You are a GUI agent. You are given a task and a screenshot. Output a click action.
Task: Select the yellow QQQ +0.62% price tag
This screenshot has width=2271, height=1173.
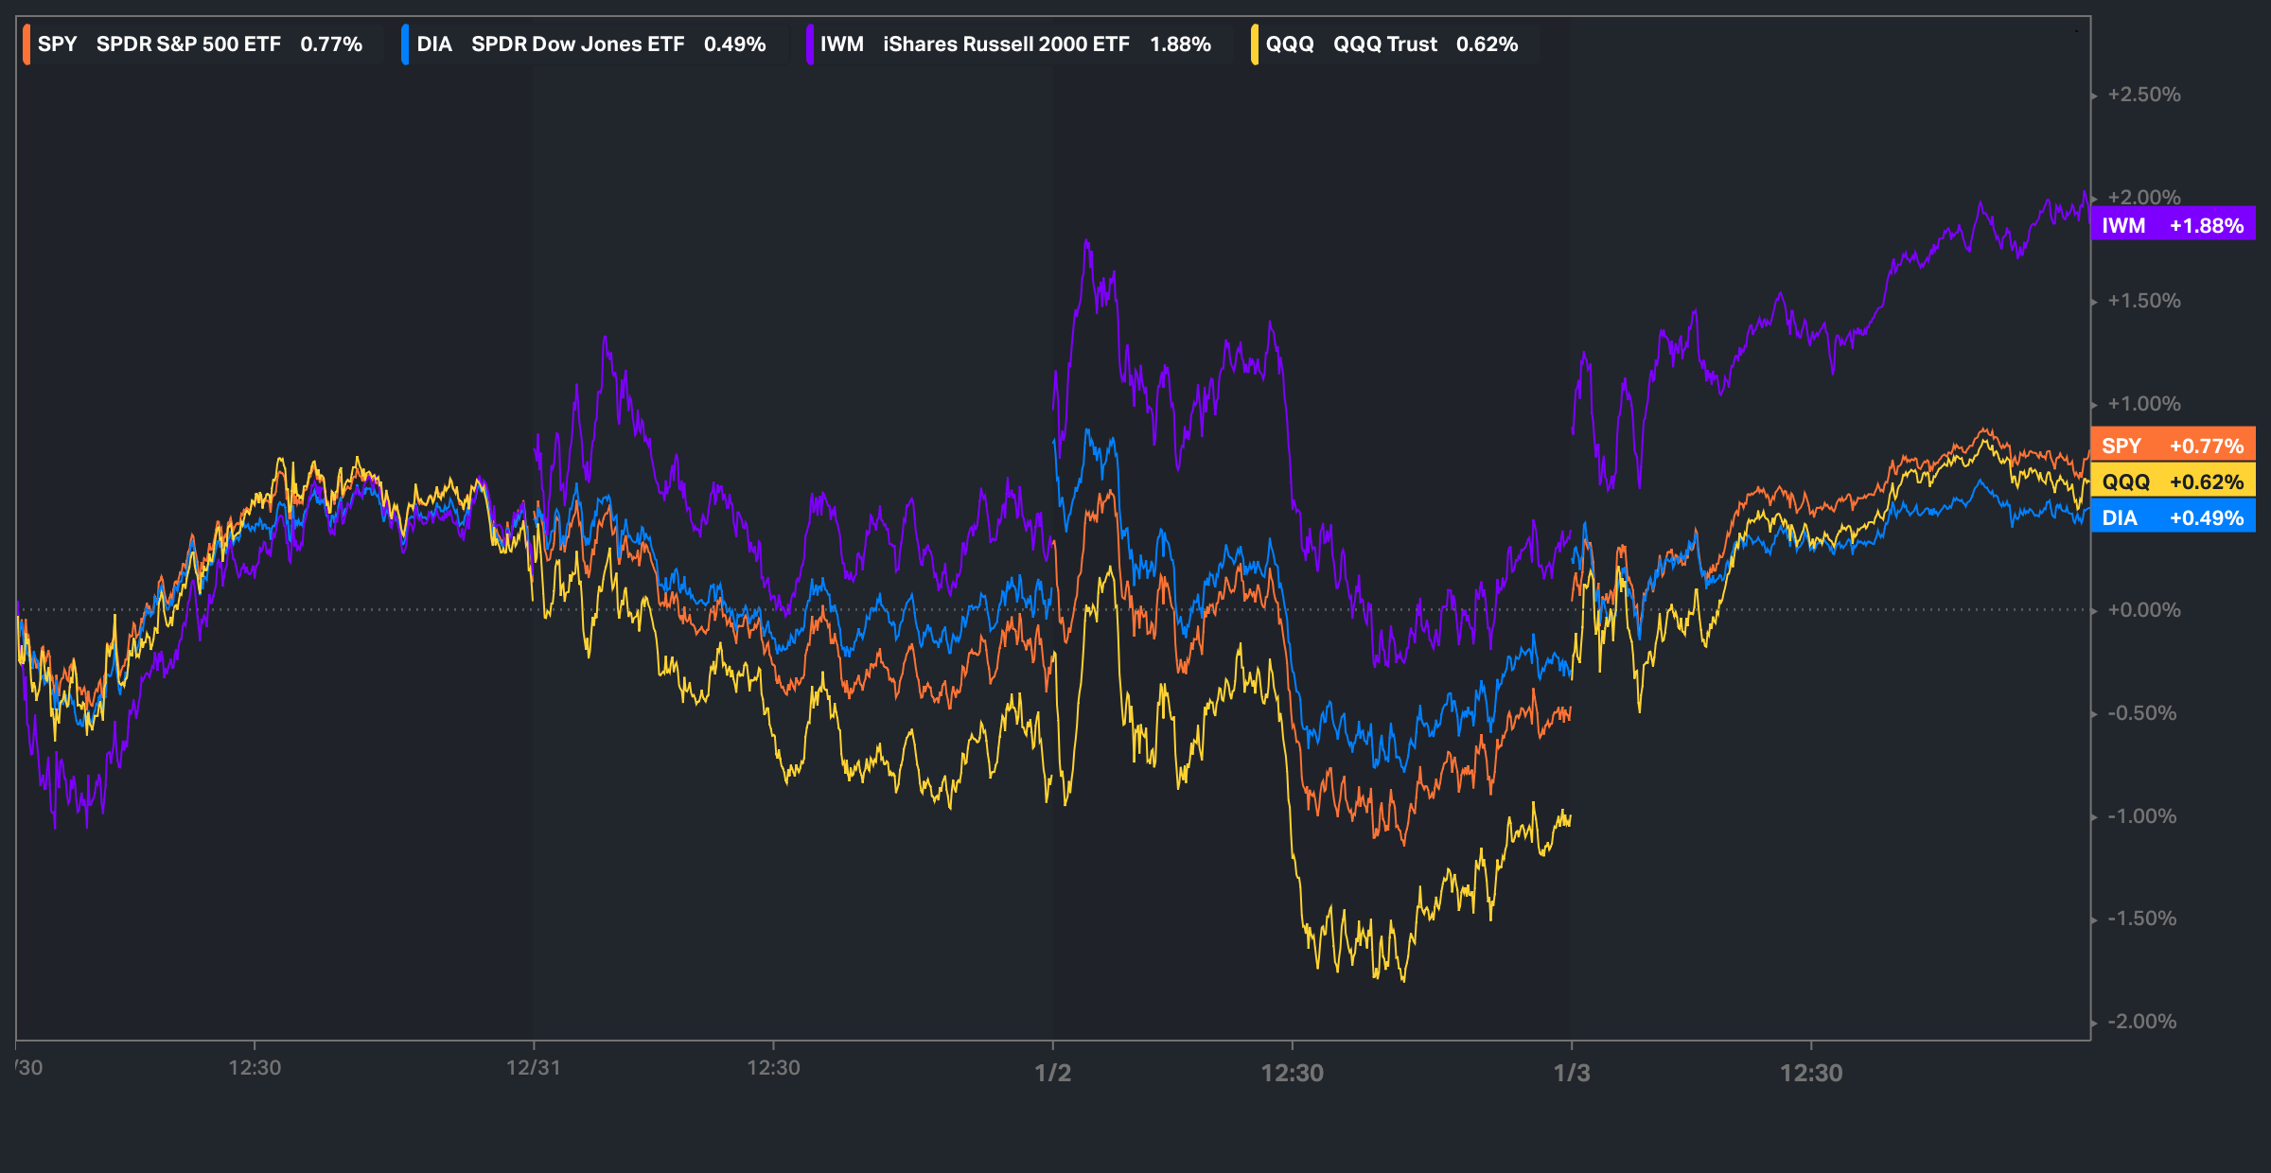coord(2173,481)
